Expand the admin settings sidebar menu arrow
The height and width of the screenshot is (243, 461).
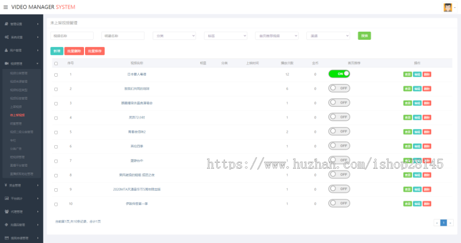point(38,24)
